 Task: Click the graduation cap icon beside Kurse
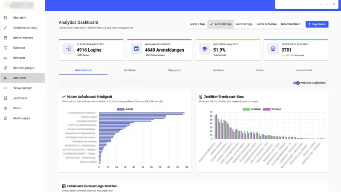(x=6, y=108)
